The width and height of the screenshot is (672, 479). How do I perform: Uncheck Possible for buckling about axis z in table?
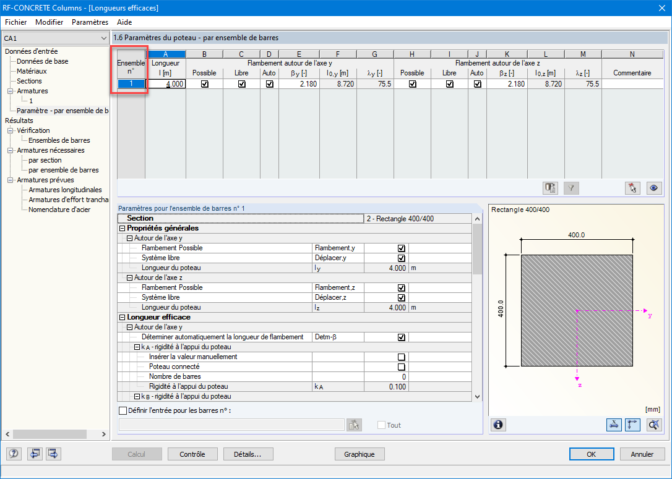click(412, 84)
